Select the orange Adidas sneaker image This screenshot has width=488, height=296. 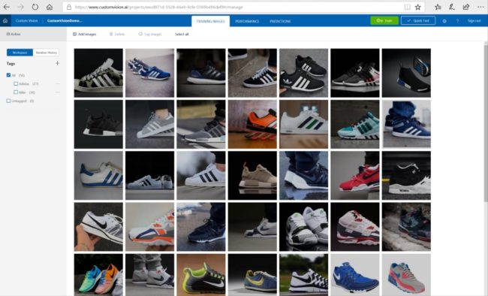pyautogui.click(x=252, y=124)
